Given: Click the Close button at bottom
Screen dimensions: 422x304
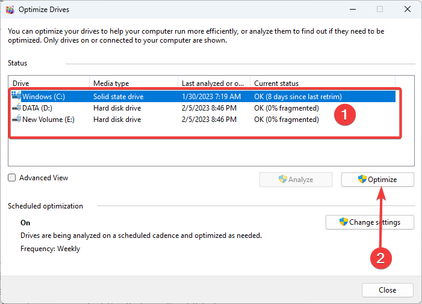Looking at the screenshot, I should coord(387,290).
